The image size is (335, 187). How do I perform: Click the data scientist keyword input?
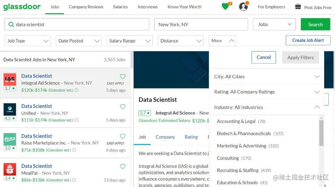click(77, 24)
